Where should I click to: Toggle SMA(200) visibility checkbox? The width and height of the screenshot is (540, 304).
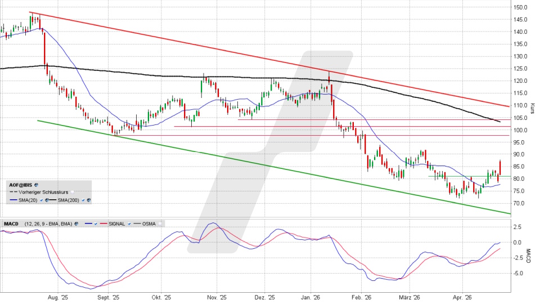click(83, 200)
